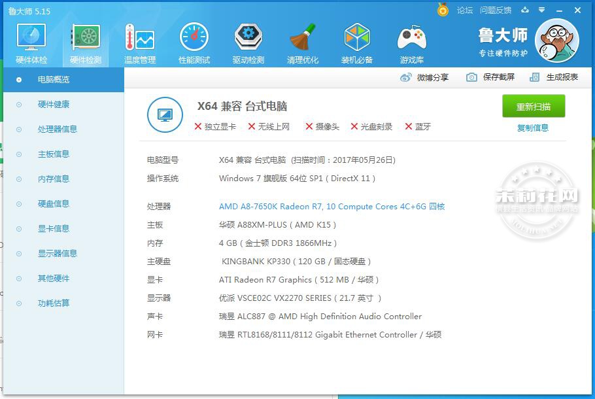The width and height of the screenshot is (595, 399).
Task: Click the 复制信息 copy info link
Action: (x=533, y=128)
